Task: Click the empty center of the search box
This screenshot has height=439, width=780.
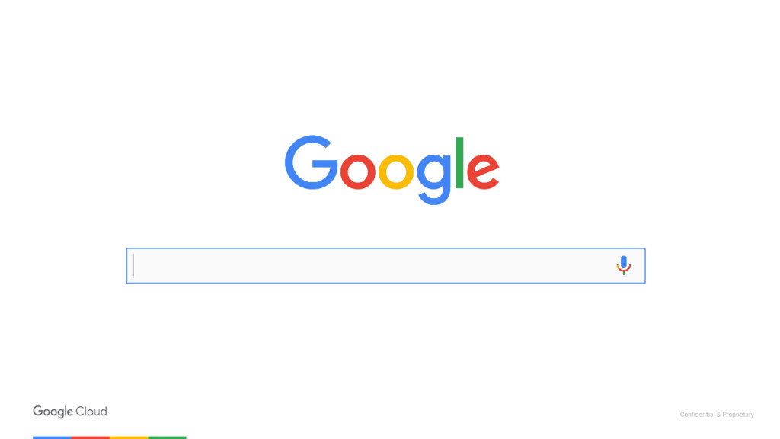Action: tap(373, 266)
